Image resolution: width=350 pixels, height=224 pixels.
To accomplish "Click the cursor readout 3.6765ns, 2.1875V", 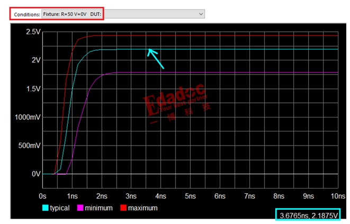I will point(308,215).
